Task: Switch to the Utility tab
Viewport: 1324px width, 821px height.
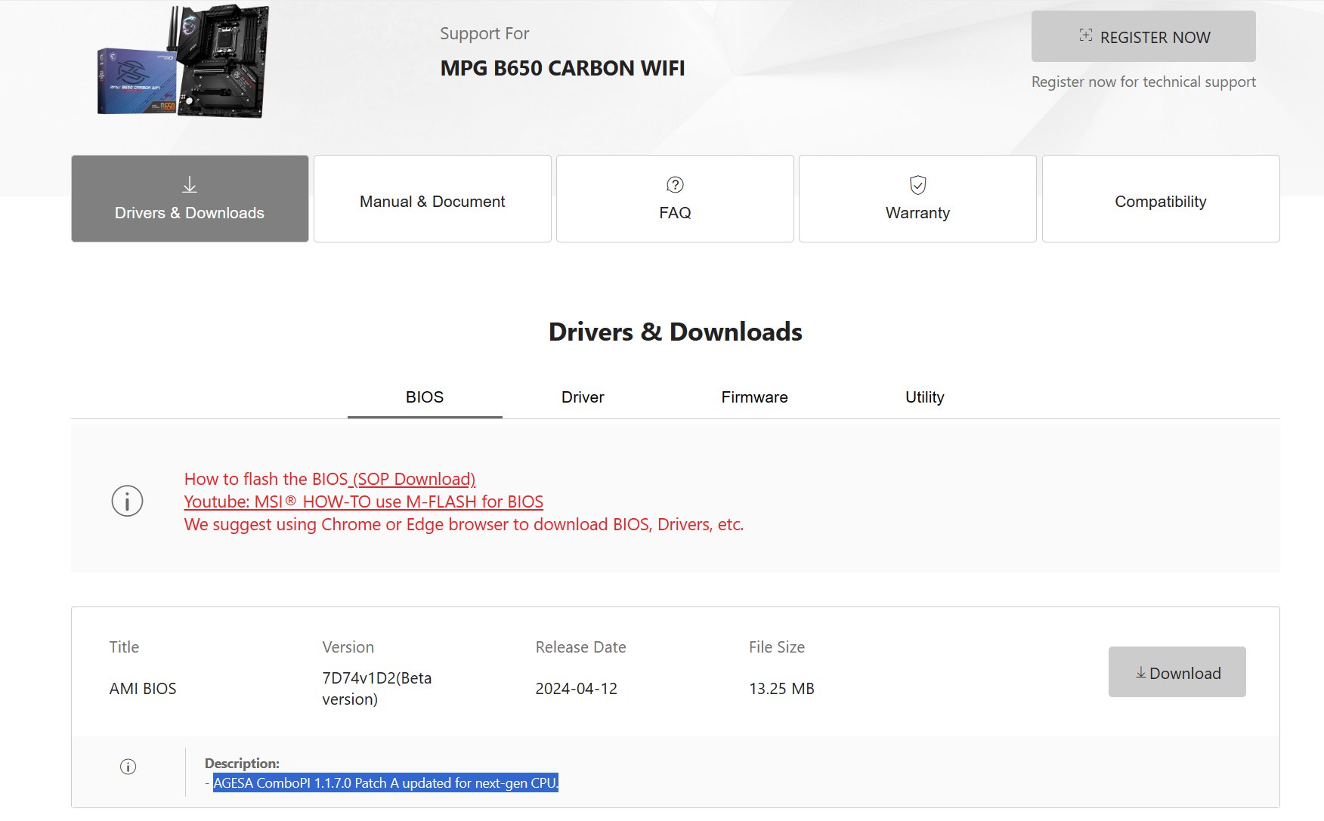Action: pos(924,397)
